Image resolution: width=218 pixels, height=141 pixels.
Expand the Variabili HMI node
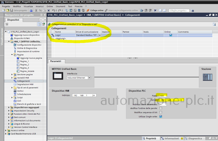point(12,78)
